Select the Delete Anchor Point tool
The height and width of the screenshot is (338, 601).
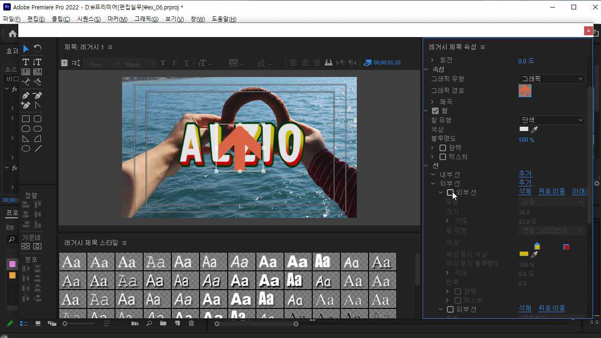38,95
